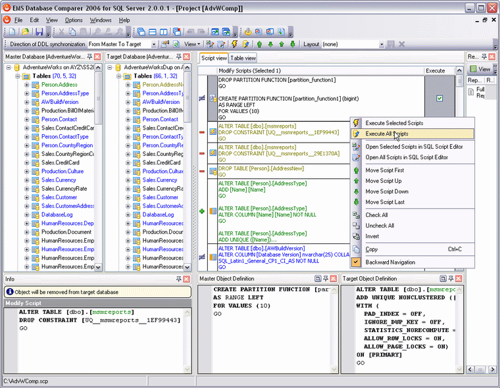
Task: Collapse Tables node in Target Database tree
Action: (x=119, y=76)
